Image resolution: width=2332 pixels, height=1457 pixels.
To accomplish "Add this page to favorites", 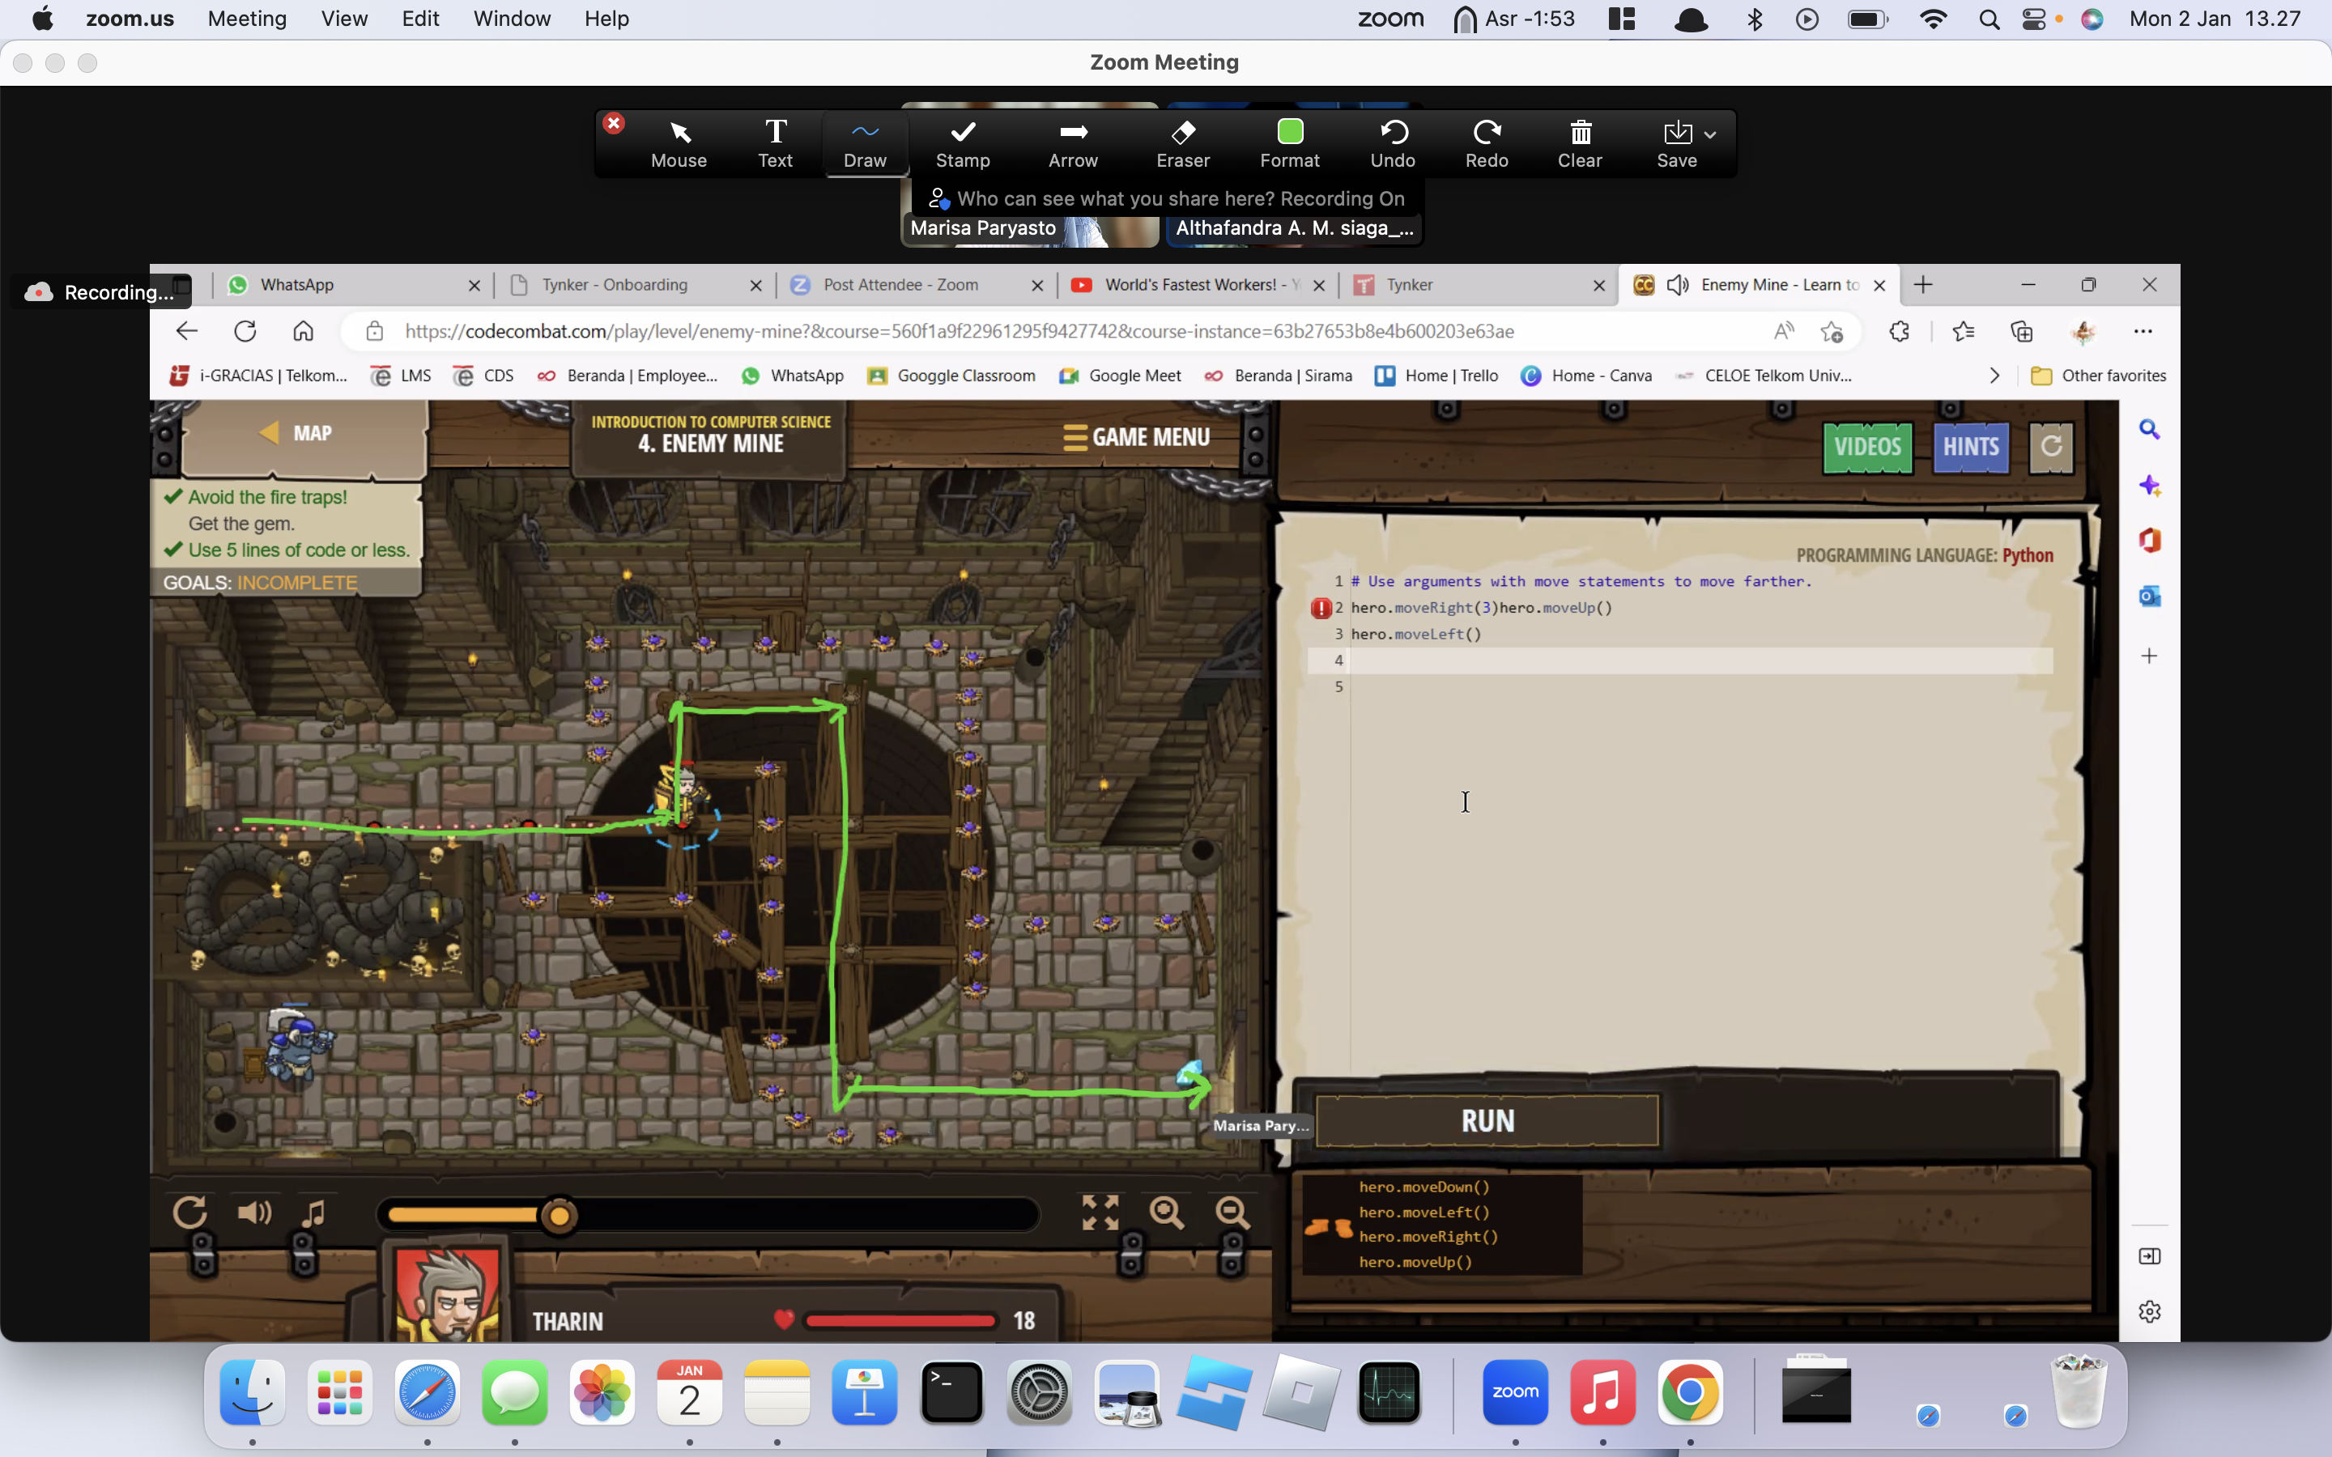I will point(1831,332).
